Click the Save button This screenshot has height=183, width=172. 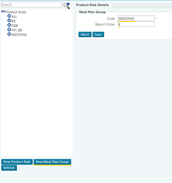pyautogui.click(x=98, y=35)
